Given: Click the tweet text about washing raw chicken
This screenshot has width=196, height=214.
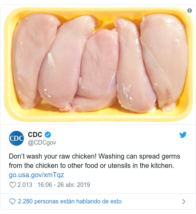Looking at the screenshot, I should (94, 161).
